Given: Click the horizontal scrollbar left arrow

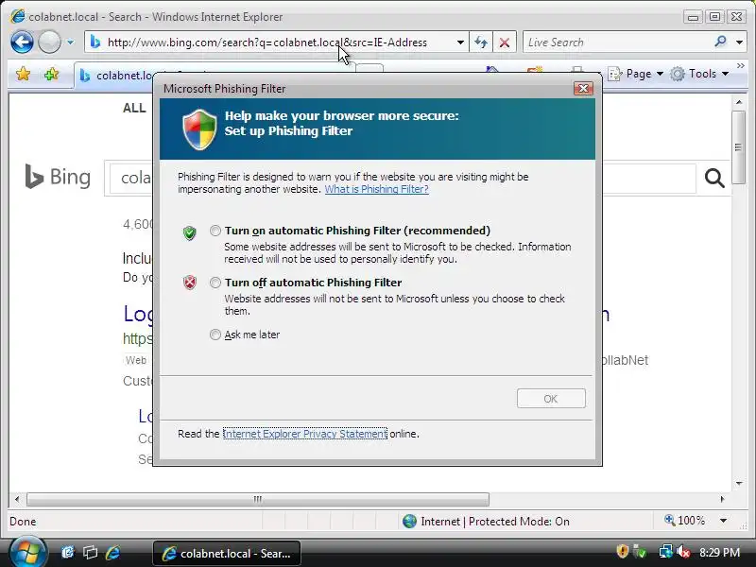Looking at the screenshot, I should [17, 499].
